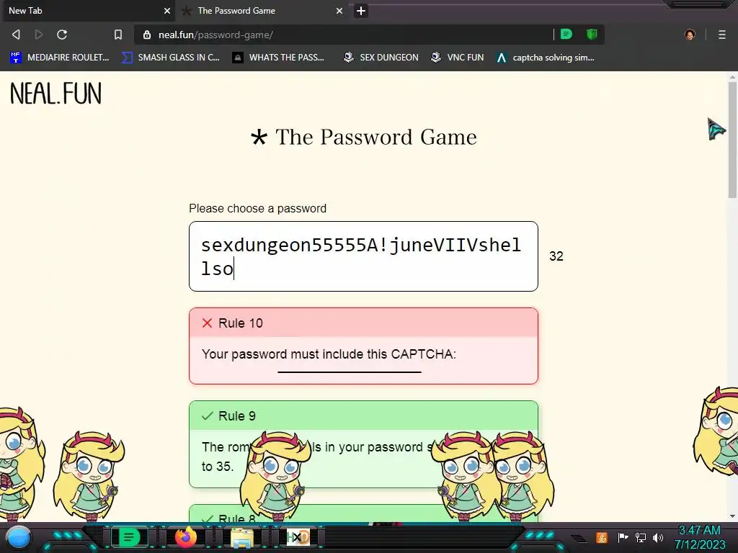
Task: Click the browser forward arrow
Action: pos(39,35)
